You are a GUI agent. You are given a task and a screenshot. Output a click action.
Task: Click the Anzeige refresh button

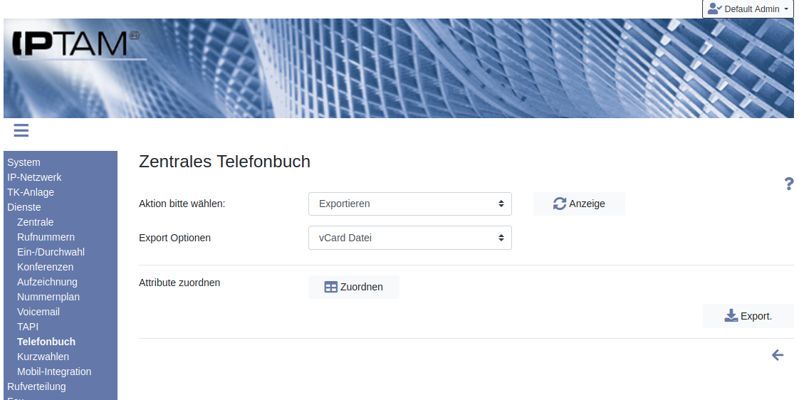pos(579,204)
